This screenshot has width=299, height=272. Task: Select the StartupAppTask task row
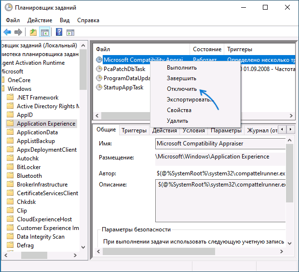(x=123, y=87)
